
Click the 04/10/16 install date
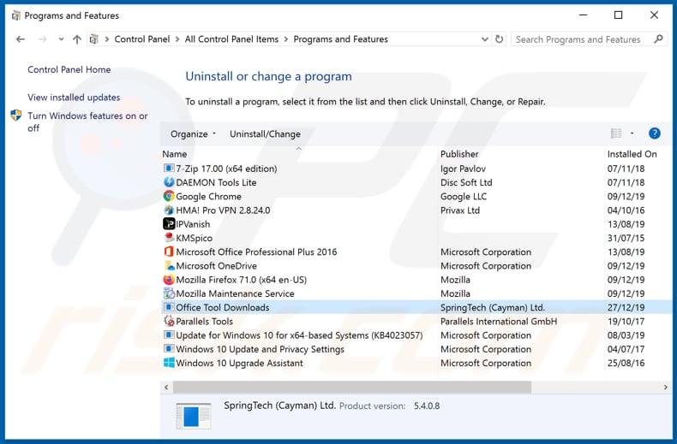coord(626,210)
